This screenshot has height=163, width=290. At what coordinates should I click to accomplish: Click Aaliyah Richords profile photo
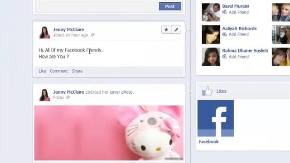click(211, 34)
